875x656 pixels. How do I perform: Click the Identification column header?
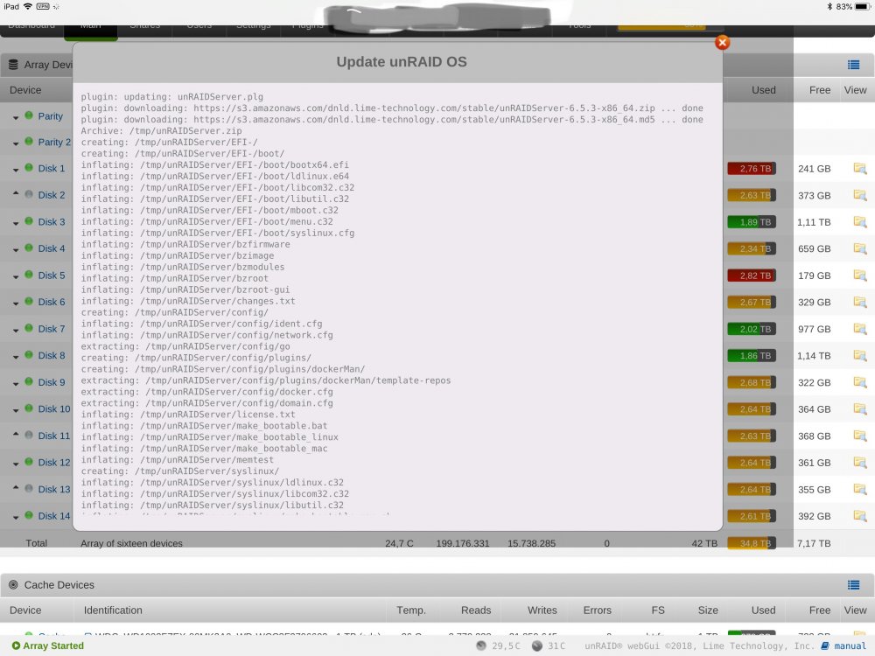tap(113, 611)
